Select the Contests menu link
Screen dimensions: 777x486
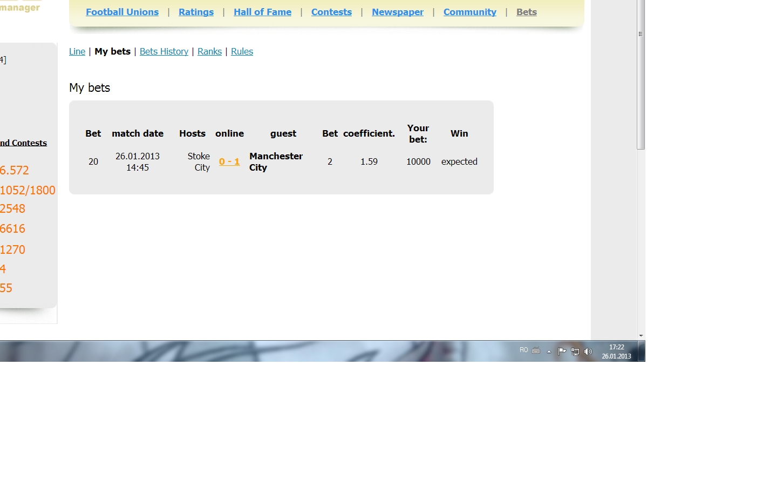click(x=331, y=12)
